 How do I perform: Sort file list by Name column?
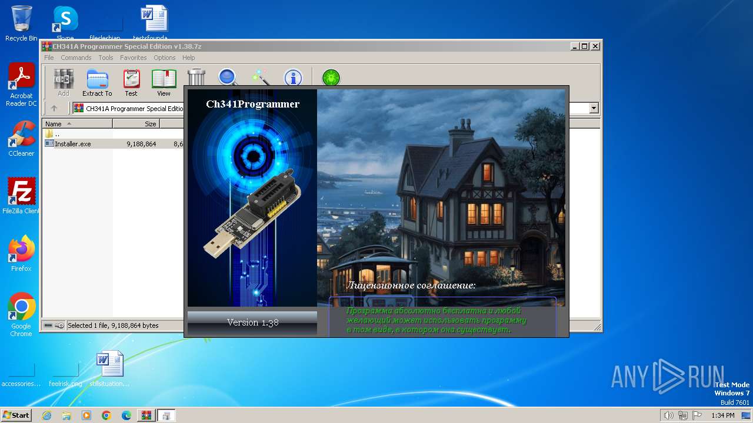[x=77, y=124]
